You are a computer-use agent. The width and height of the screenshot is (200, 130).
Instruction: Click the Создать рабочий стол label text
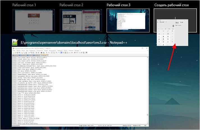coord(171,5)
